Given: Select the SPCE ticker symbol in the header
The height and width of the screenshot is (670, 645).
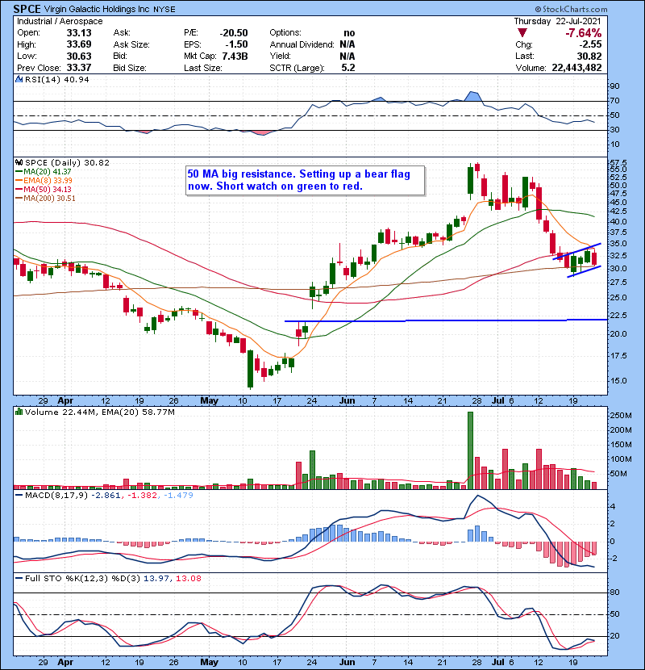Looking at the screenshot, I should click(x=27, y=9).
